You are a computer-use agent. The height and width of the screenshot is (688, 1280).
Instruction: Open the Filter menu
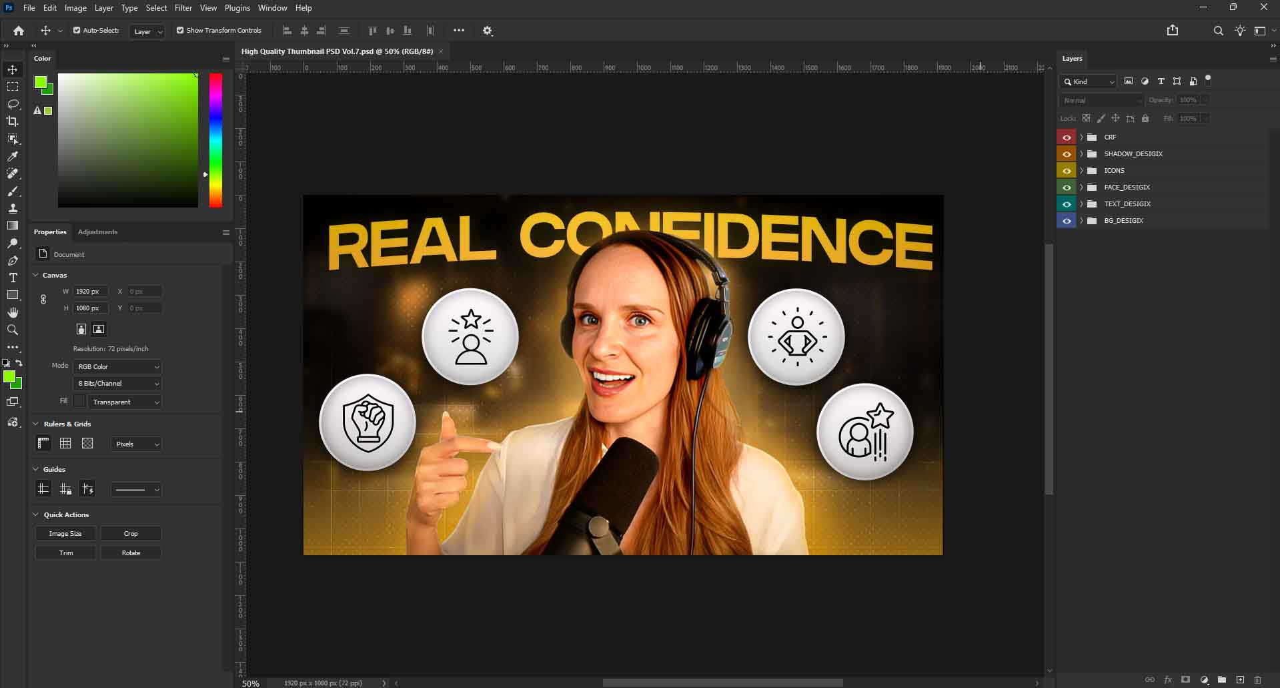point(183,8)
